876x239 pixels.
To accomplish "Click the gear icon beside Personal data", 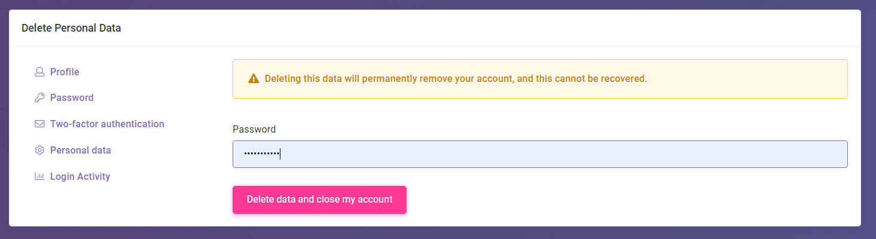I will [x=39, y=151].
